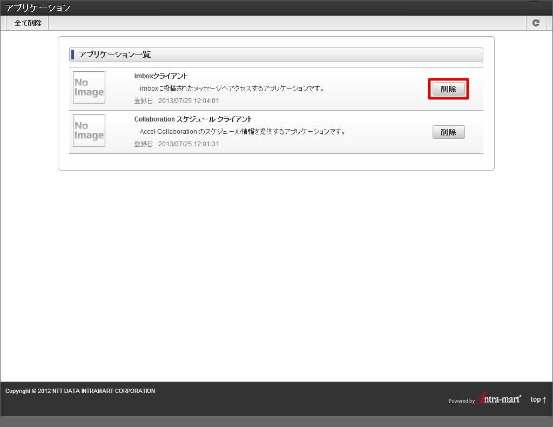Click the top↑ link in the footer
This screenshot has width=553, height=427.
tap(538, 399)
